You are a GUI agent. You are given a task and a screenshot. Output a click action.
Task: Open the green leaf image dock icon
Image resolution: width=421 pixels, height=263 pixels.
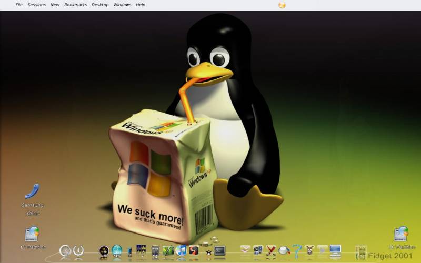pos(168,251)
